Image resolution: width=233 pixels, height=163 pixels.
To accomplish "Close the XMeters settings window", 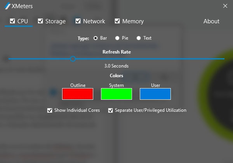I will [x=225, y=6].
